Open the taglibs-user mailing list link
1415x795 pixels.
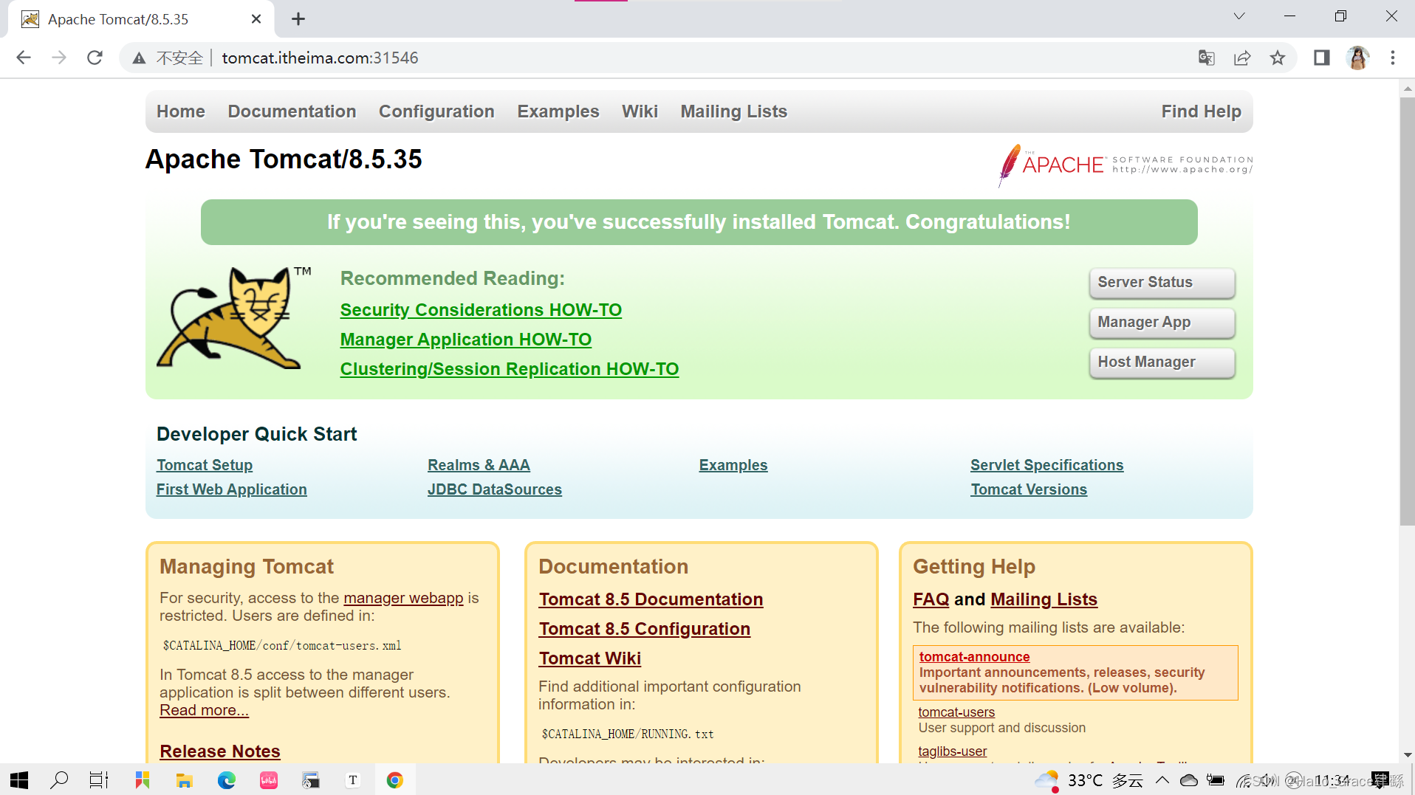[x=952, y=751]
